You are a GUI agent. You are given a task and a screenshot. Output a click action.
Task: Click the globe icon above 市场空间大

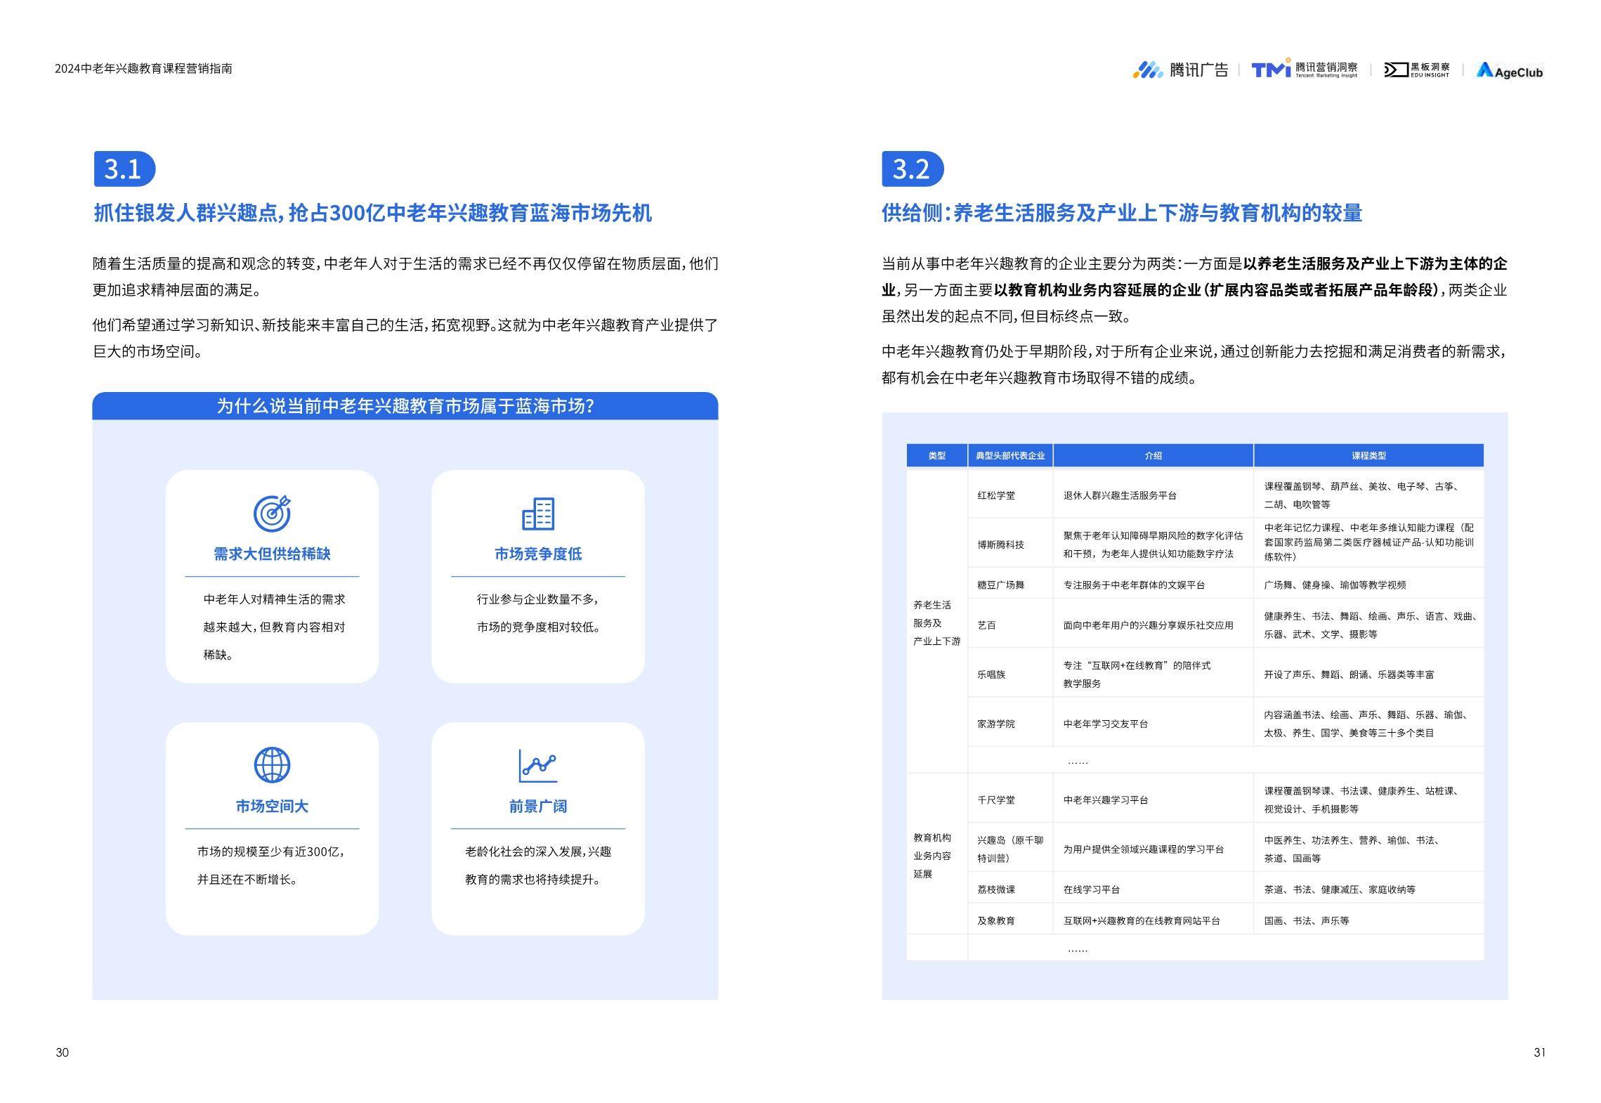click(272, 764)
